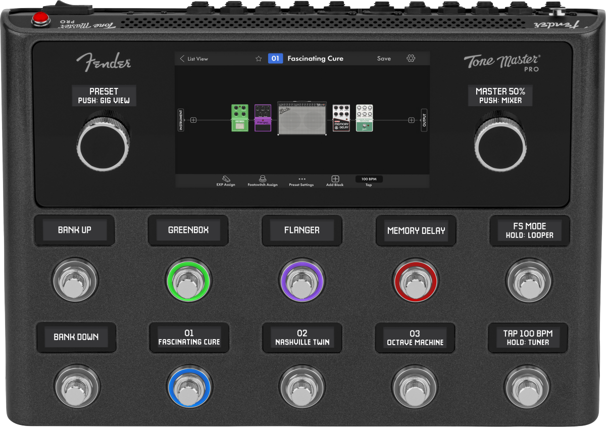Image resolution: width=606 pixels, height=427 pixels.
Task: Tap the Add Block plus icon
Action: click(x=335, y=180)
